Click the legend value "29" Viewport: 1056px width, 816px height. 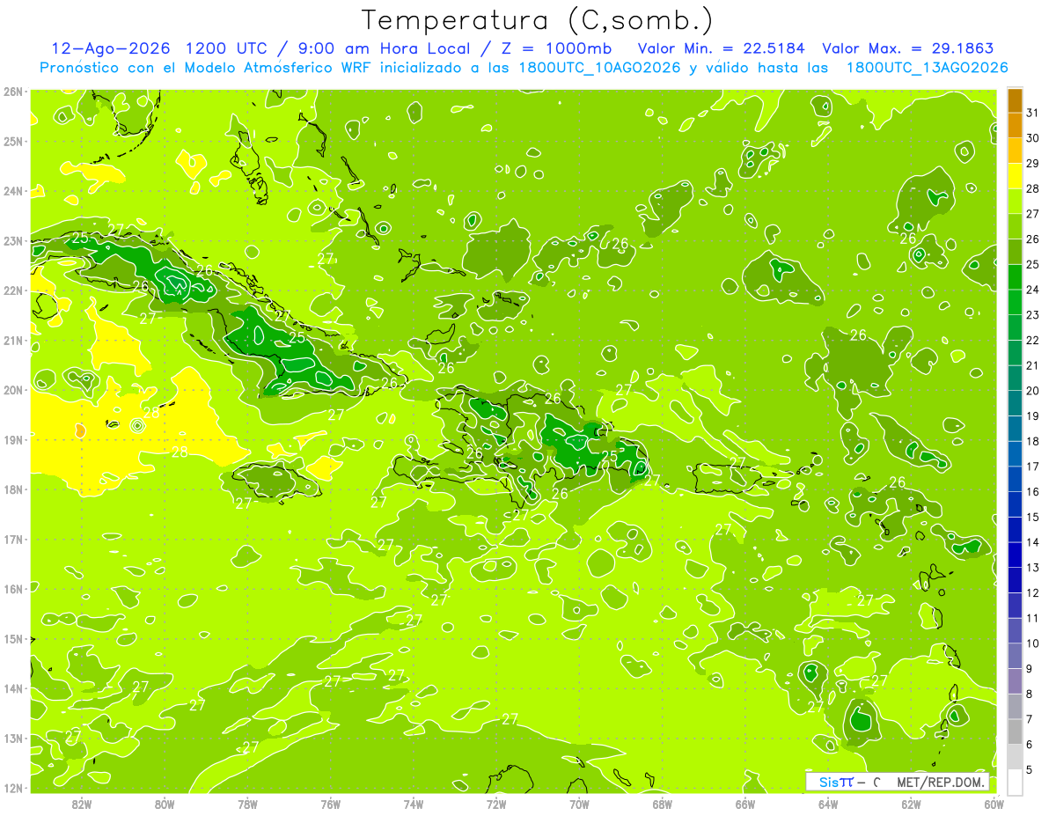pos(1033,164)
